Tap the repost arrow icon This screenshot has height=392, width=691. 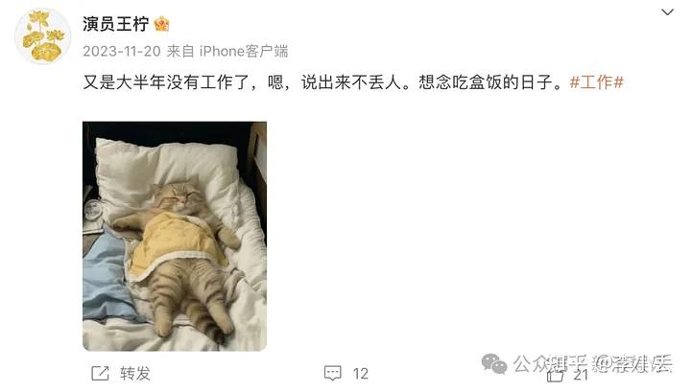tap(100, 374)
